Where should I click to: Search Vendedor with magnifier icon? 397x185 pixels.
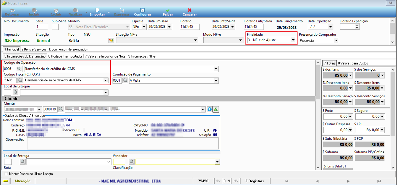(132, 162)
